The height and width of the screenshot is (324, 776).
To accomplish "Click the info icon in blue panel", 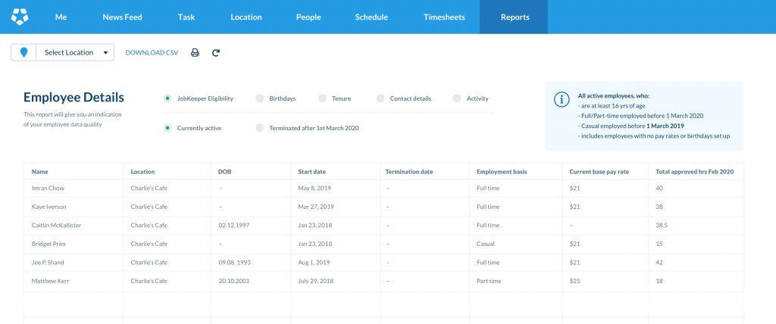I will pyautogui.click(x=562, y=99).
